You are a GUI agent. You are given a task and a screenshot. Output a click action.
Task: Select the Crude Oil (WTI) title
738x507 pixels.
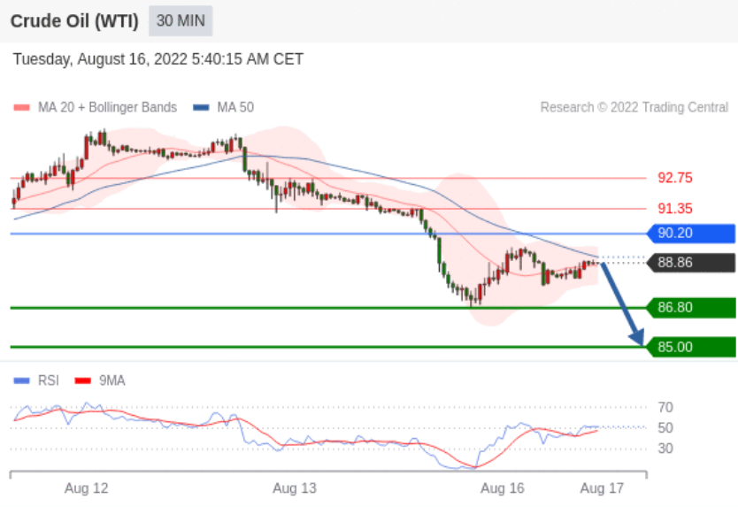point(74,21)
